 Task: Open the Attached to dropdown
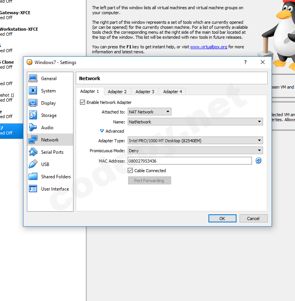(149, 112)
